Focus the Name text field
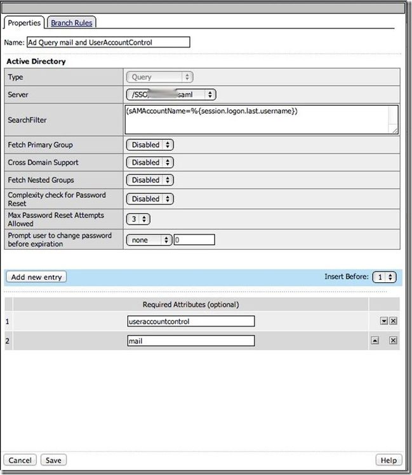This screenshot has width=412, height=475. [x=108, y=42]
